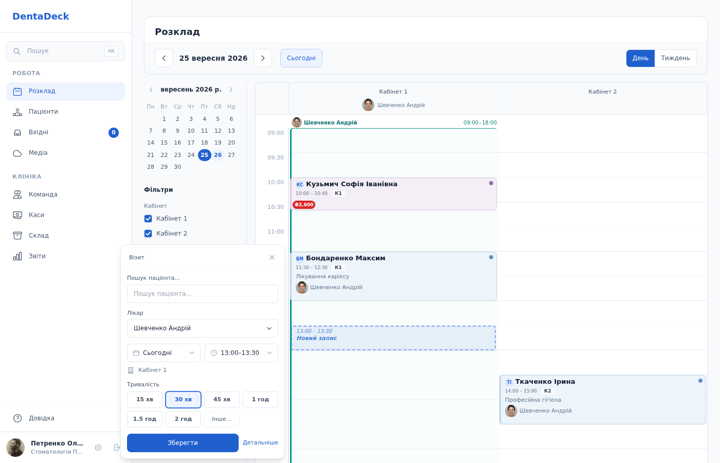Open Склад warehouse icon

[17, 236]
